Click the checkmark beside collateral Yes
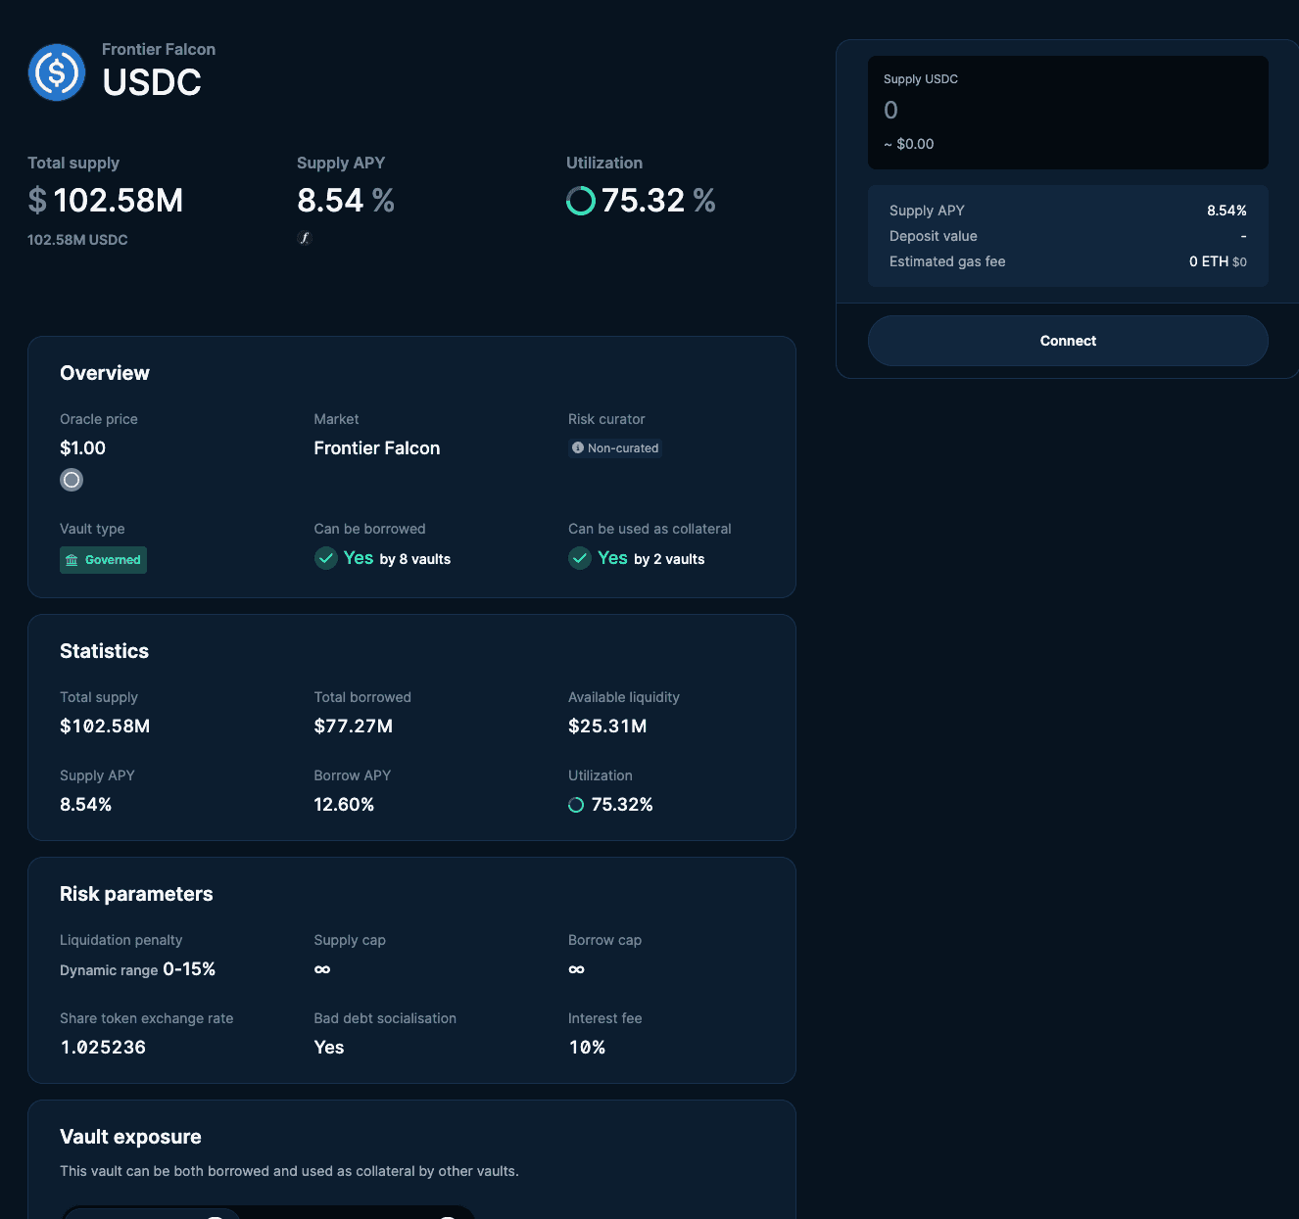Image resolution: width=1299 pixels, height=1219 pixels. pyautogui.click(x=580, y=558)
